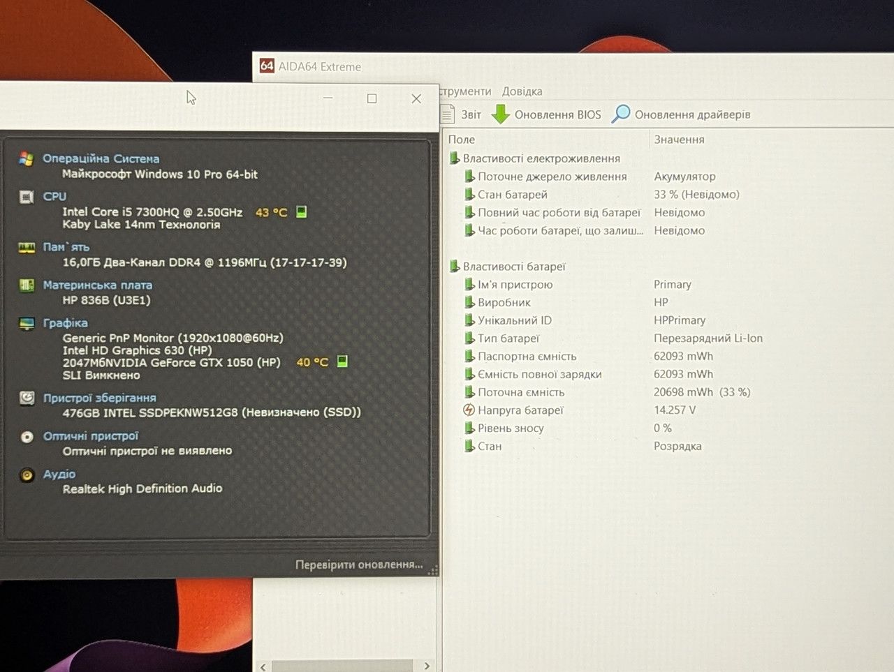Click the CPU chip icon in Speccy

click(27, 197)
